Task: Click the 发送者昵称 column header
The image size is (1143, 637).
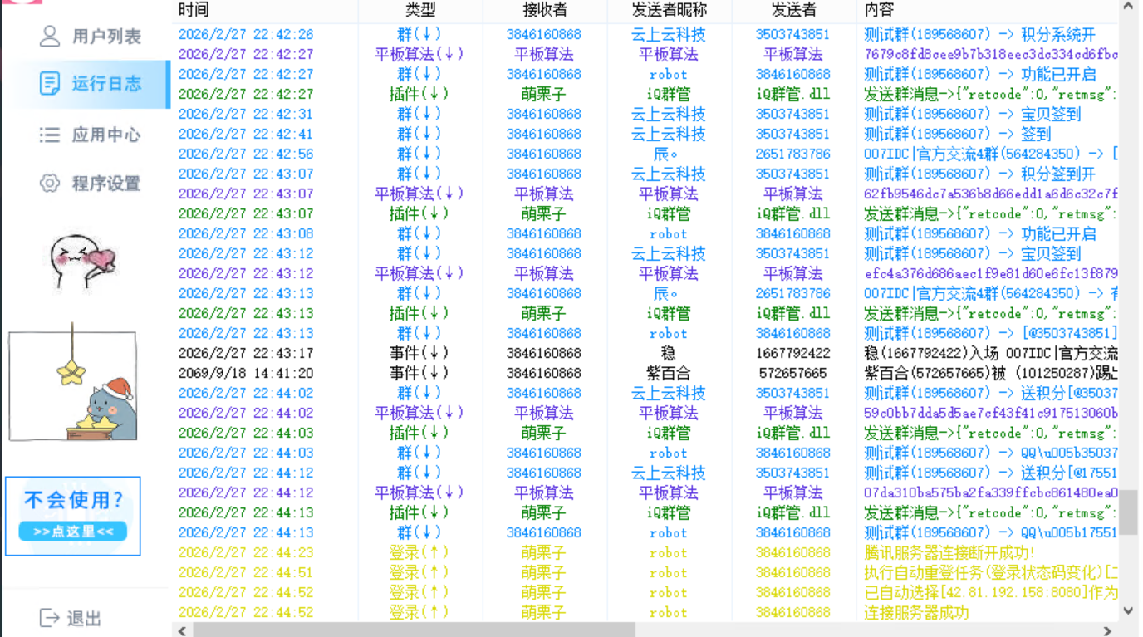Action: click(x=670, y=10)
